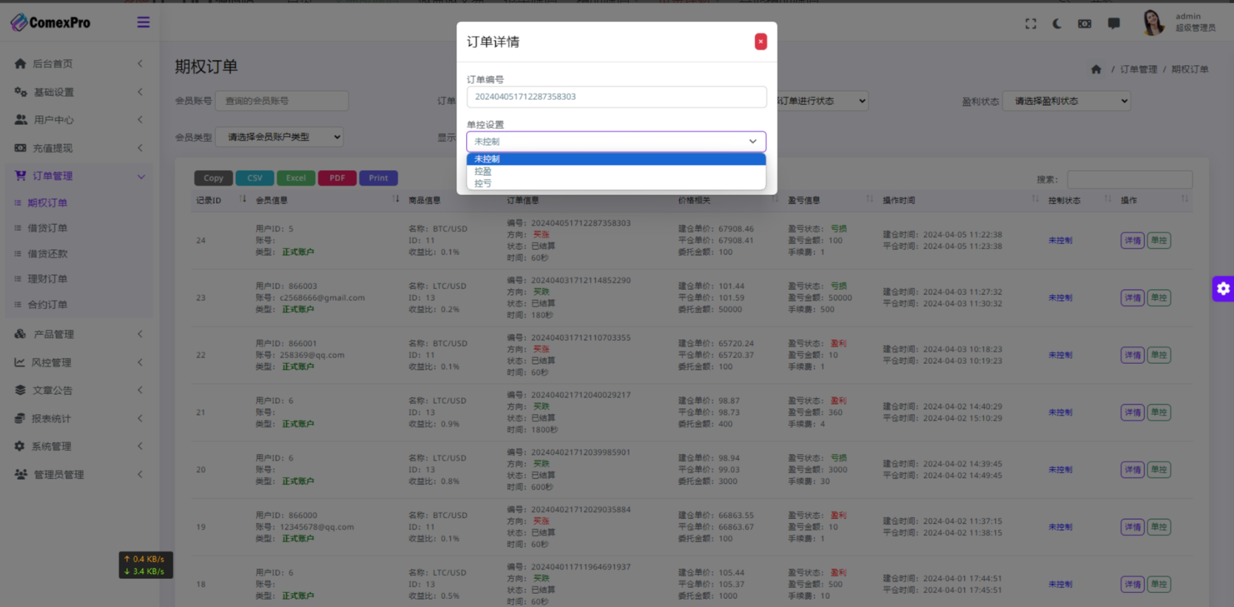The image size is (1234, 607).
Task: Click the home icon in the breadcrumb
Action: click(x=1096, y=69)
